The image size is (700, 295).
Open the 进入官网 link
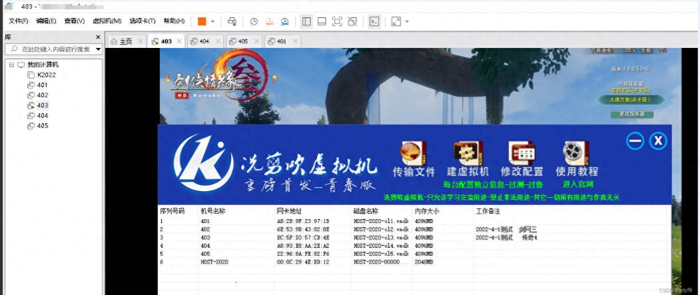[577, 184]
